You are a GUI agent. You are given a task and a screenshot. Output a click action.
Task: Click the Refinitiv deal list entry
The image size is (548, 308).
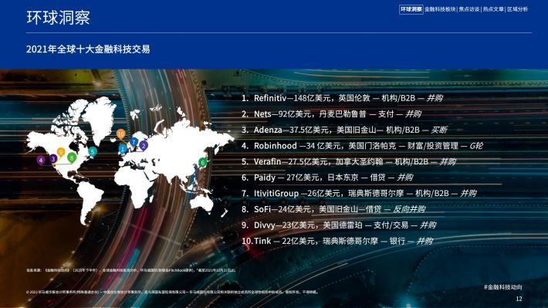point(342,98)
